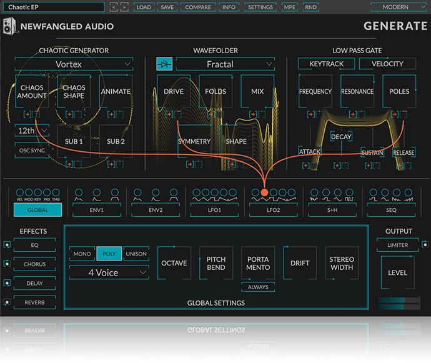Select the LFO1 modulation tab

[214, 211]
